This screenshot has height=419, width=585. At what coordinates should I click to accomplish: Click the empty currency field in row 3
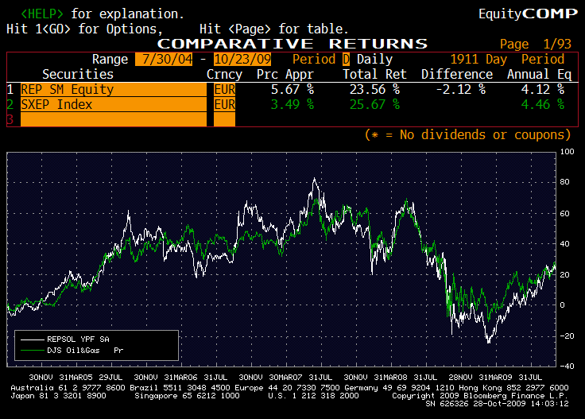click(225, 119)
